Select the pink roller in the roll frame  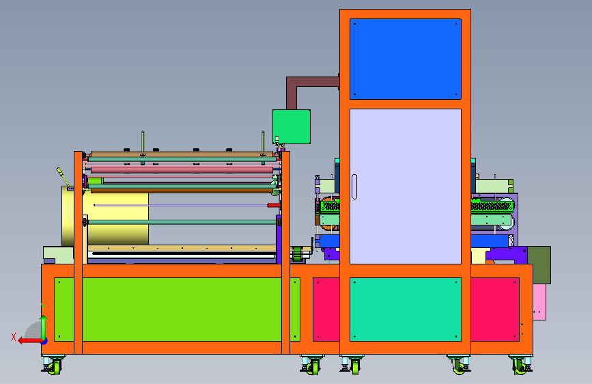click(182, 170)
